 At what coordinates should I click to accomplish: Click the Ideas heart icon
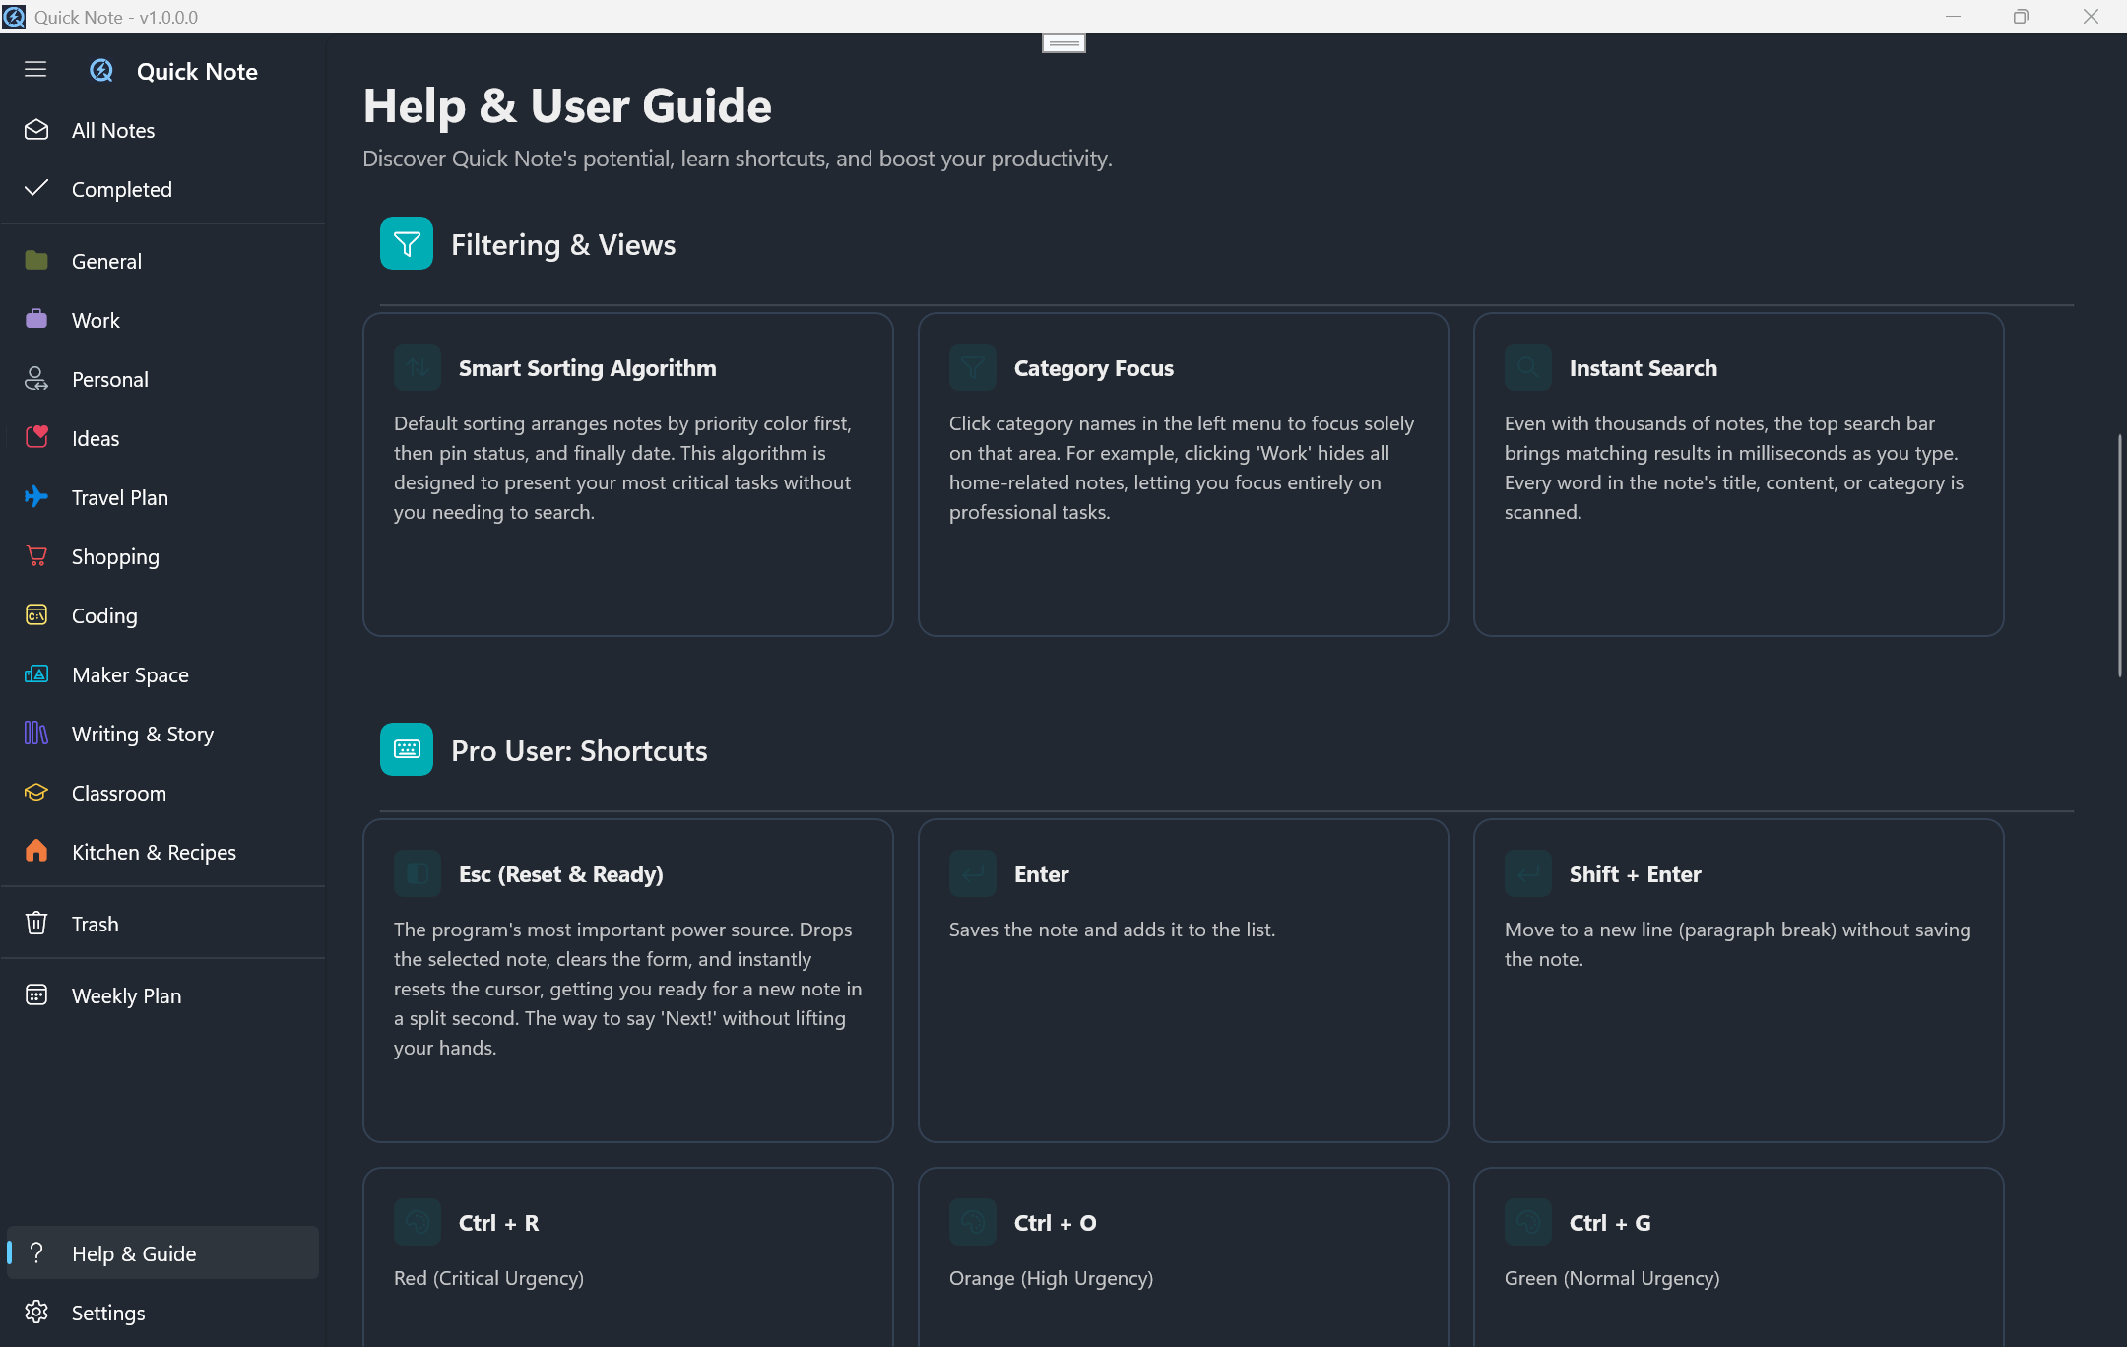pyautogui.click(x=36, y=438)
